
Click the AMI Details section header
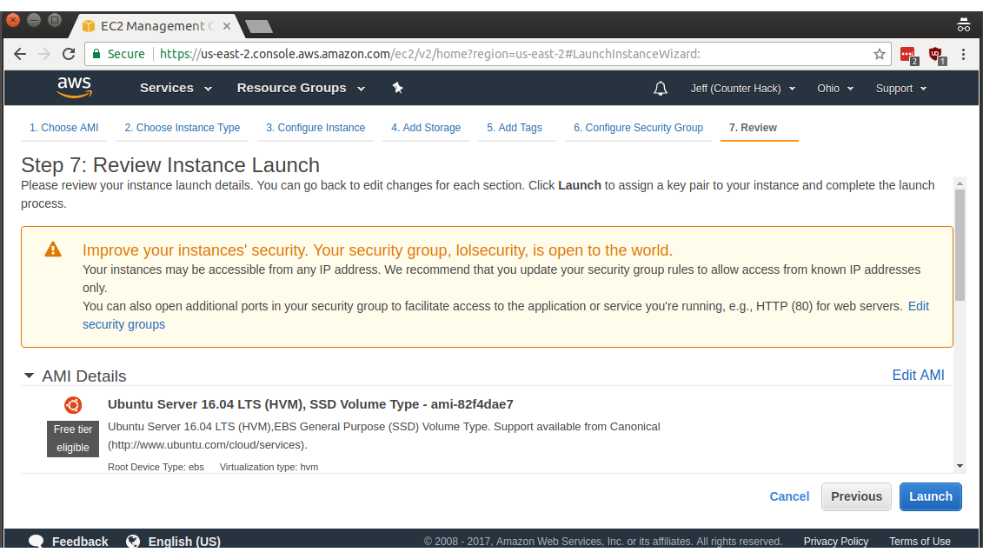point(84,376)
